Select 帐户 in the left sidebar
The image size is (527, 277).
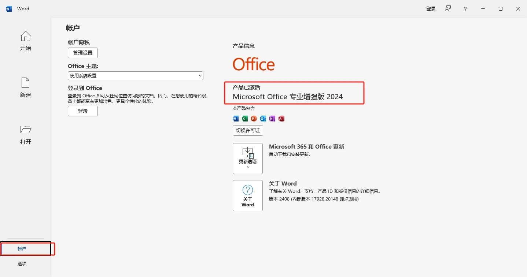(x=22, y=249)
